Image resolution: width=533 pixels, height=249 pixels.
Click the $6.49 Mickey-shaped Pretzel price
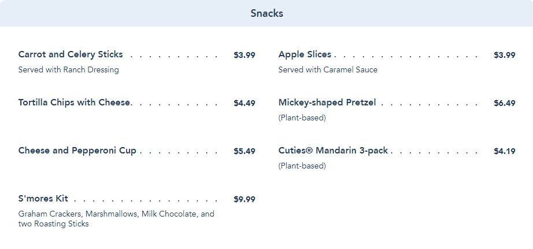tap(504, 103)
